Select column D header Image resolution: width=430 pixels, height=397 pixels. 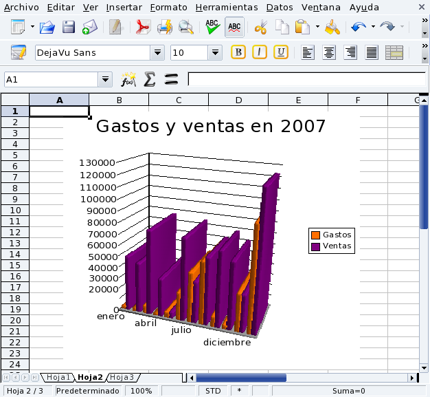238,100
